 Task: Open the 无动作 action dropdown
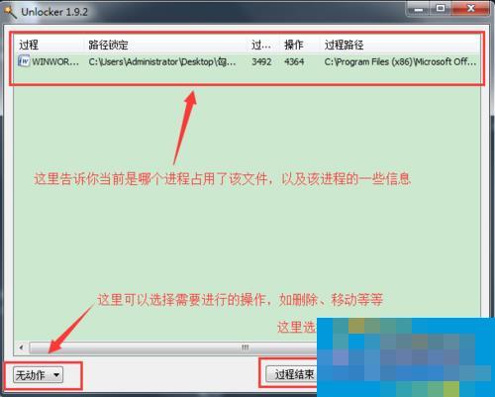tap(38, 375)
